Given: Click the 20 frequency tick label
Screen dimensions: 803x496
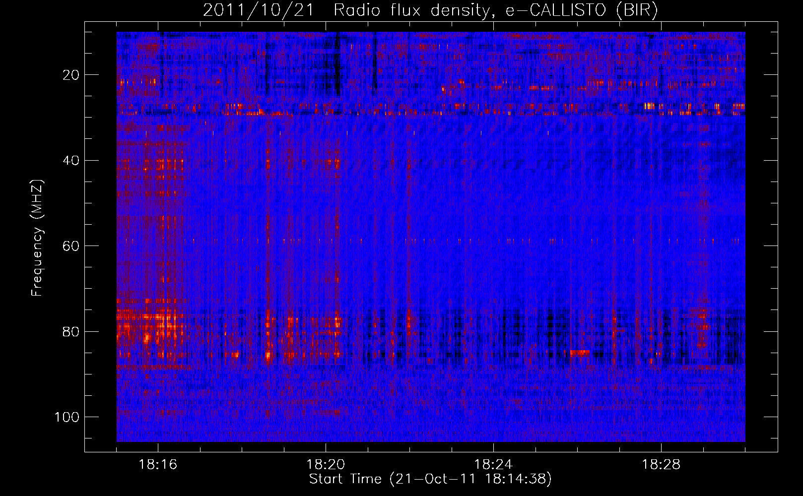Looking at the screenshot, I should click(71, 75).
